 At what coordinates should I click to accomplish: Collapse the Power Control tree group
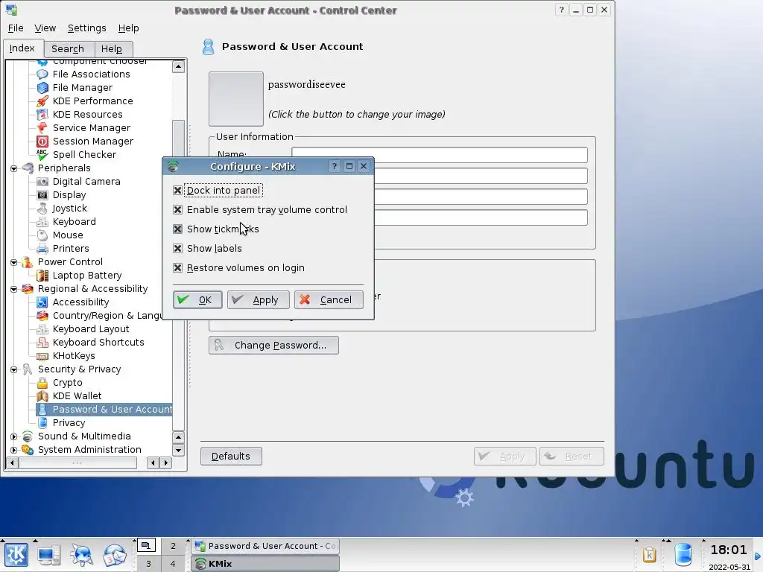tap(13, 262)
